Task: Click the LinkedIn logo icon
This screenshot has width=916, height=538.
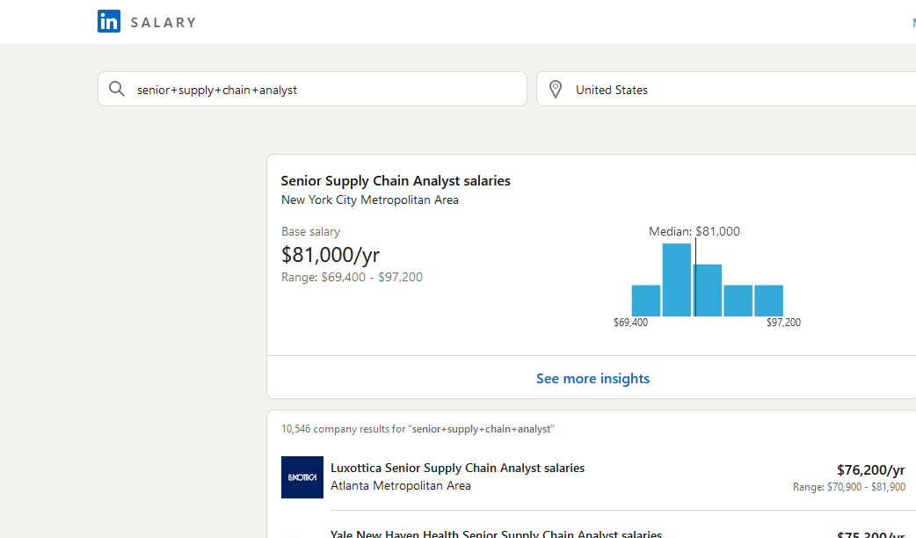Action: pos(109,22)
